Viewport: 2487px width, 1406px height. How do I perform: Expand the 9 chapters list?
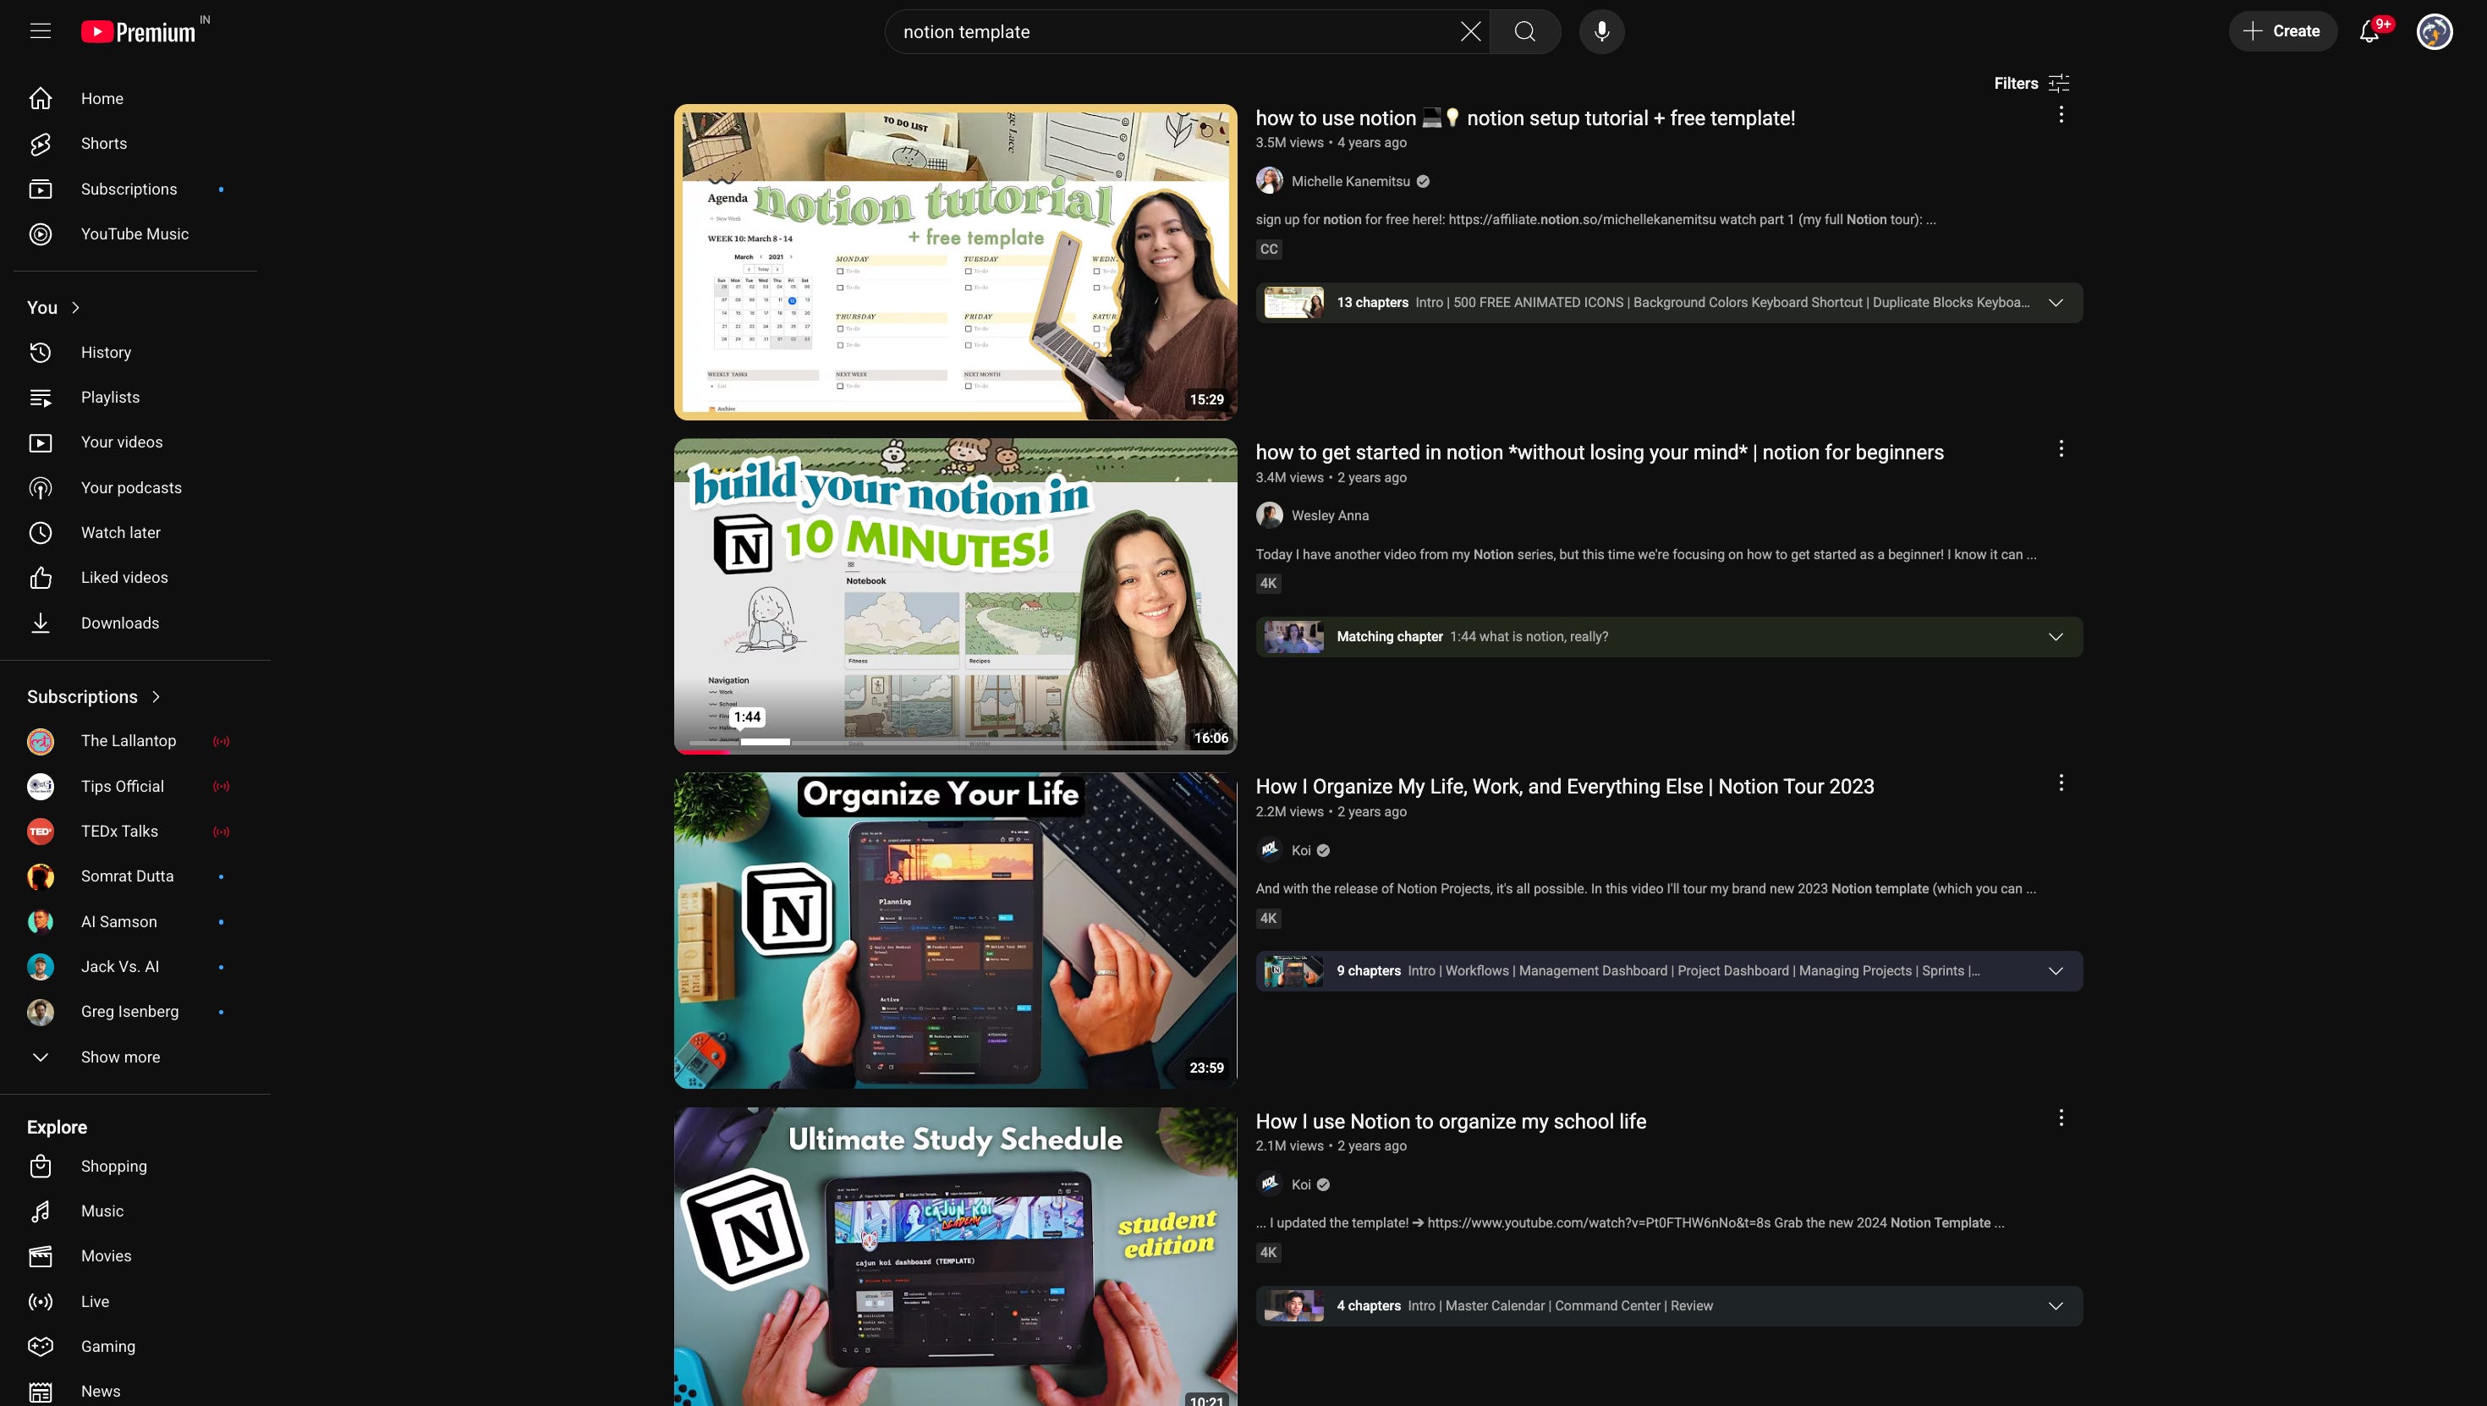pyautogui.click(x=2056, y=970)
